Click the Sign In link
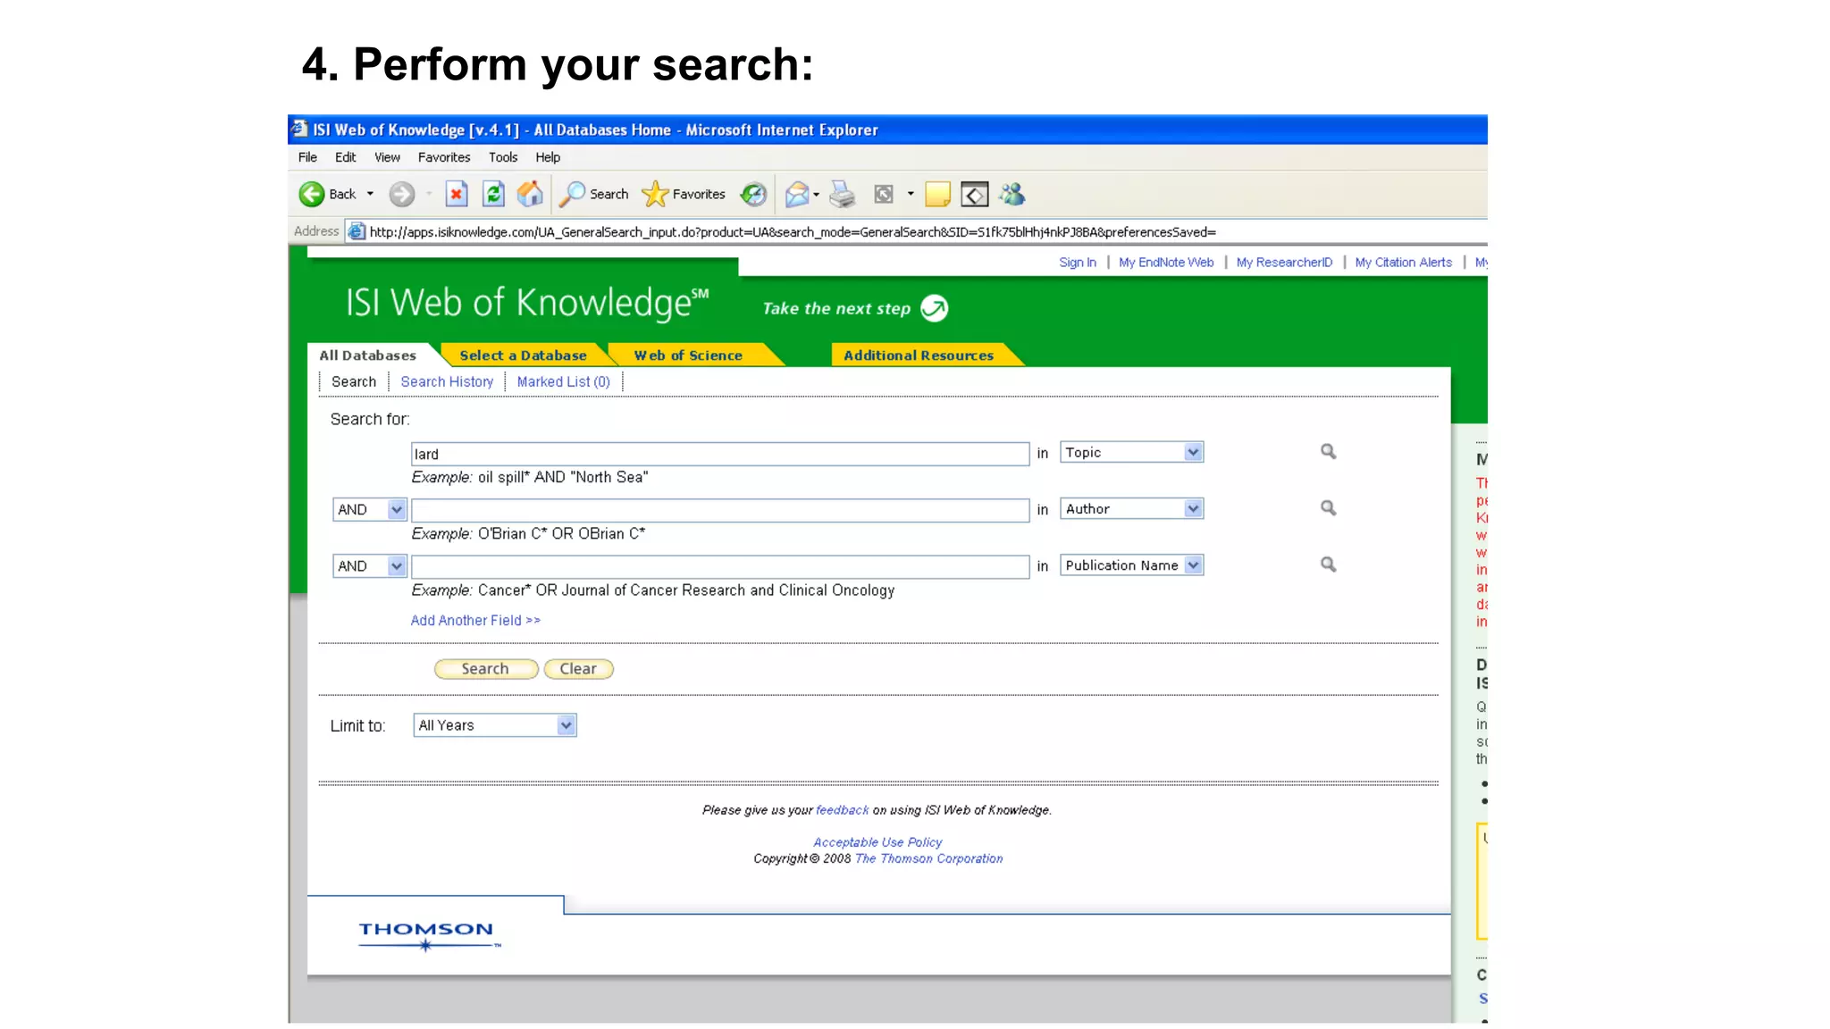The height and width of the screenshot is (1029, 1830). [1078, 263]
